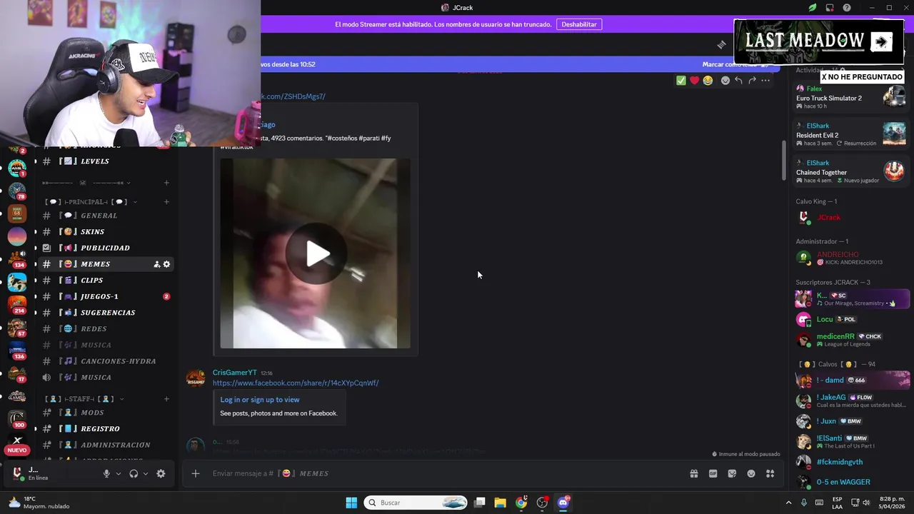Show hidden system tray icons
914x514 pixels.
pyautogui.click(x=788, y=503)
